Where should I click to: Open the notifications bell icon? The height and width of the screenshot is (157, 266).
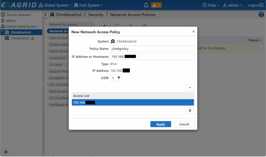(x=146, y=5)
